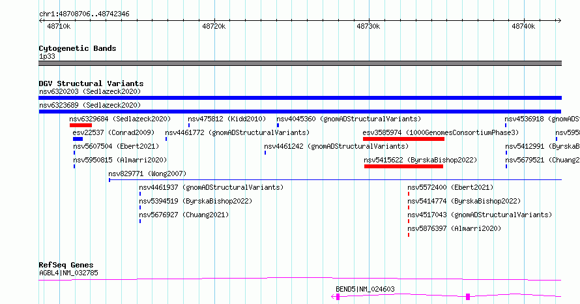Click the 1p33 cytogenetic band bar
580x304 pixels.
pyautogui.click(x=300, y=63)
